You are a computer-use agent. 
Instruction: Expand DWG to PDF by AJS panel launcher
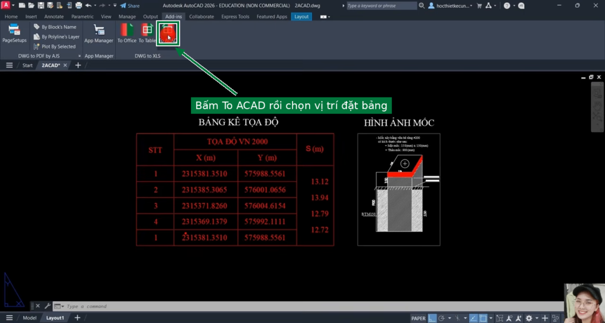80,56
